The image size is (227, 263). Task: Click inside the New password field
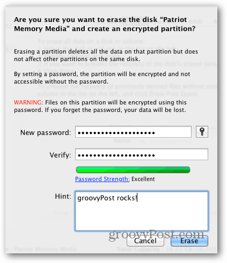133,132
